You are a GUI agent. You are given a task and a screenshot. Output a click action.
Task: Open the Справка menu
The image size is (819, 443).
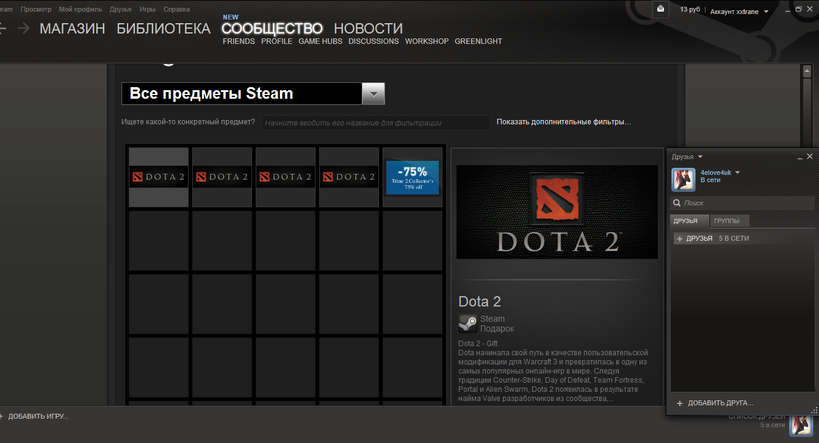click(x=176, y=10)
